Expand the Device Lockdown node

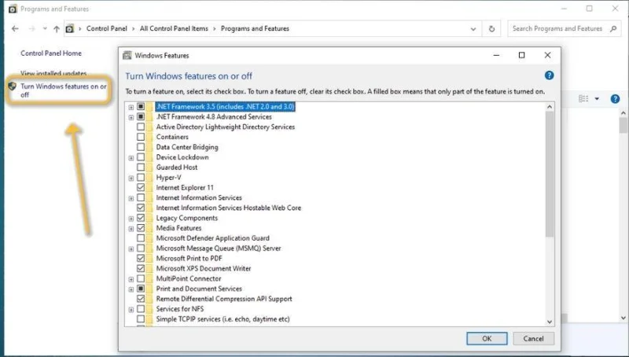(131, 157)
